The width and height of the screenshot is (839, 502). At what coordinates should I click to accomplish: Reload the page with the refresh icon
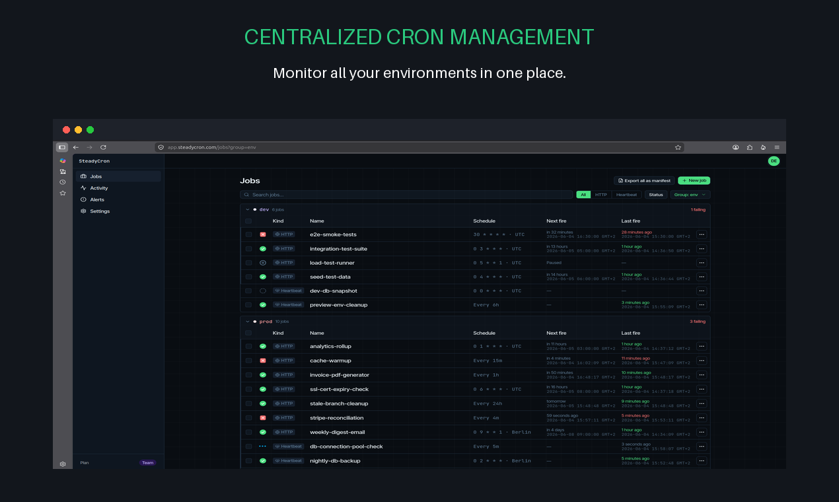point(103,147)
